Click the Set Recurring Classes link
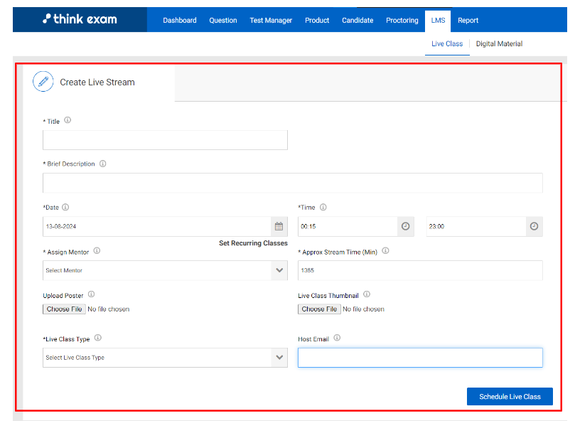This screenshot has height=421, width=575. point(253,243)
